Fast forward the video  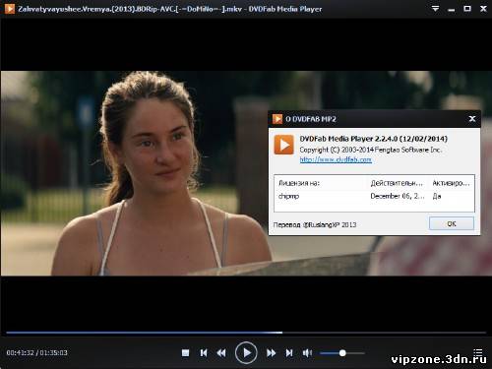coord(272,353)
